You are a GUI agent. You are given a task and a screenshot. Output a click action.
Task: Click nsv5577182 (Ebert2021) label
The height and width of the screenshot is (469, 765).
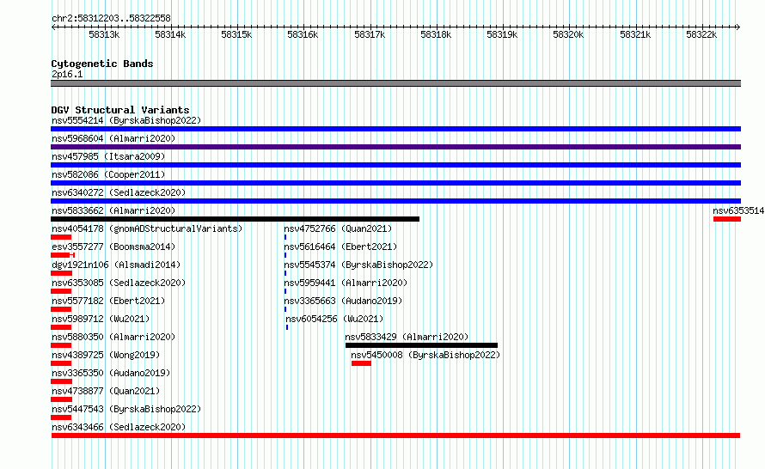point(108,301)
